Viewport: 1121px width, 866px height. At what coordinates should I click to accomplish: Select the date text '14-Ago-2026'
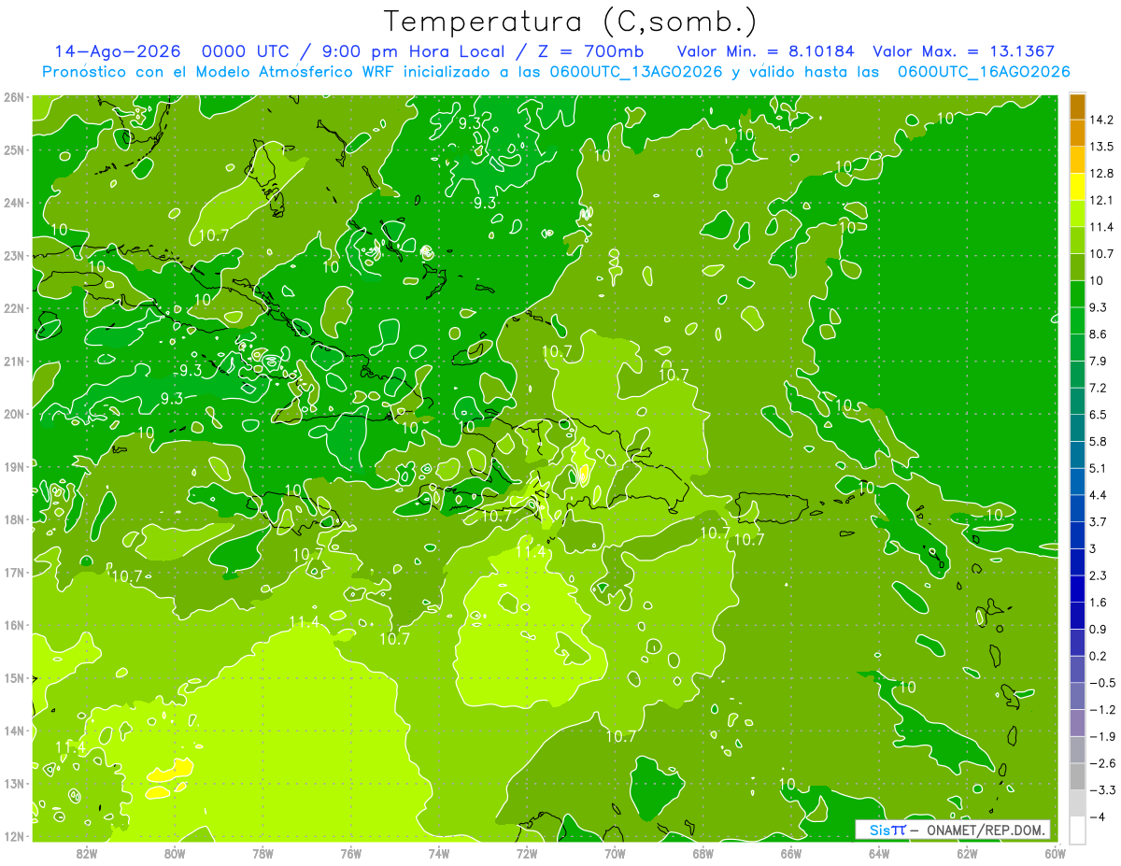point(117,51)
